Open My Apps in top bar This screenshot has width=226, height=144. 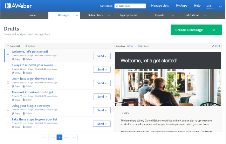182,6
